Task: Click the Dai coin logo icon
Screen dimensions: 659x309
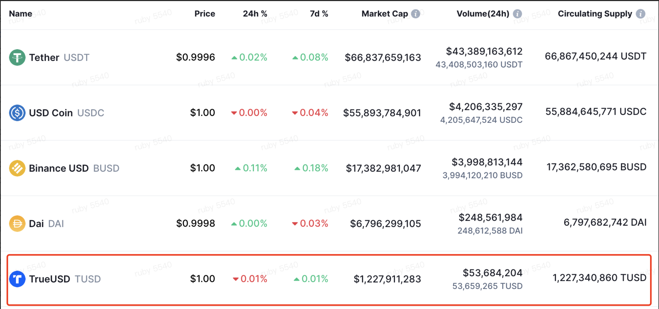Action: (17, 223)
